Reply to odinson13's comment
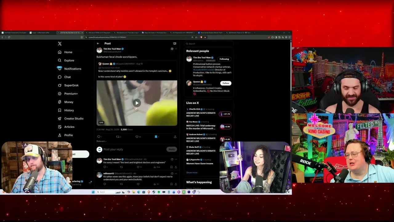 coord(105,184)
